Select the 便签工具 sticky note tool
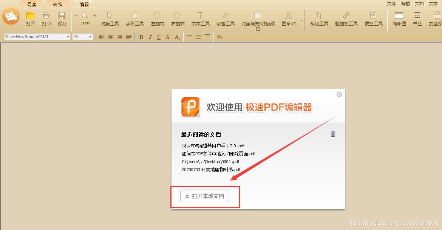Image resolution: width=442 pixels, height=230 pixels. click(374, 19)
